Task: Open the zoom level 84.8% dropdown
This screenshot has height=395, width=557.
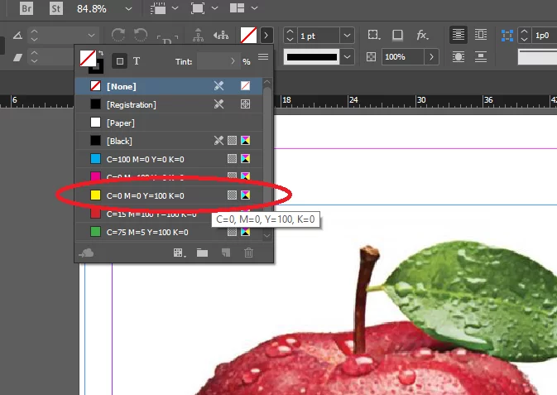Action: [x=127, y=8]
